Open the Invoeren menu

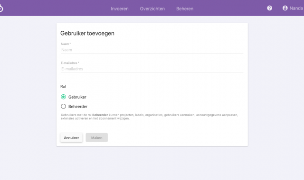pos(120,9)
